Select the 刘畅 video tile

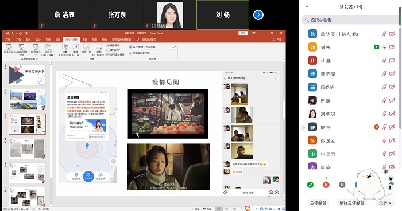click(x=223, y=15)
